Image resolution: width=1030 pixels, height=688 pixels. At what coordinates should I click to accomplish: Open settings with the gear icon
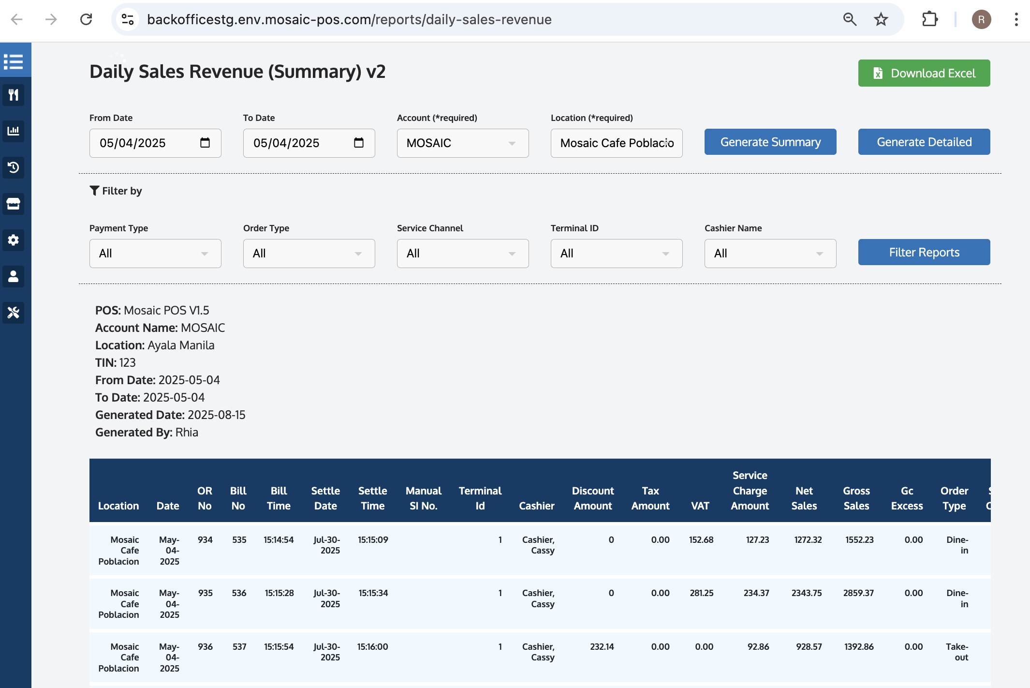[x=13, y=240]
